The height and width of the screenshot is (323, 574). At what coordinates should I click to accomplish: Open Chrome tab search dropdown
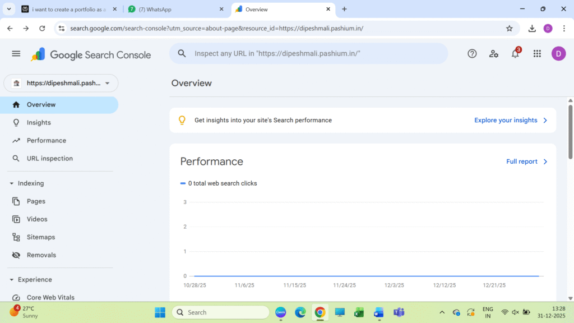pyautogui.click(x=9, y=9)
